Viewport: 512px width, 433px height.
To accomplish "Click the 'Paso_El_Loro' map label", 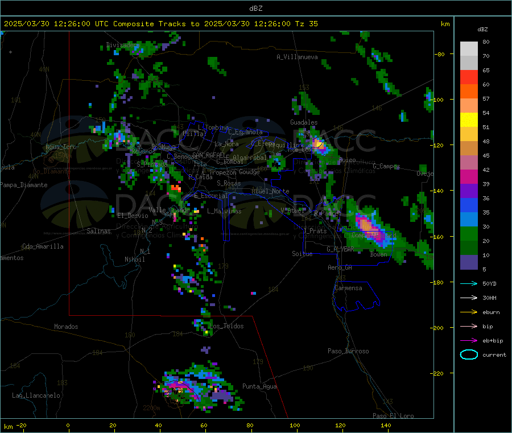I will 393,416.
